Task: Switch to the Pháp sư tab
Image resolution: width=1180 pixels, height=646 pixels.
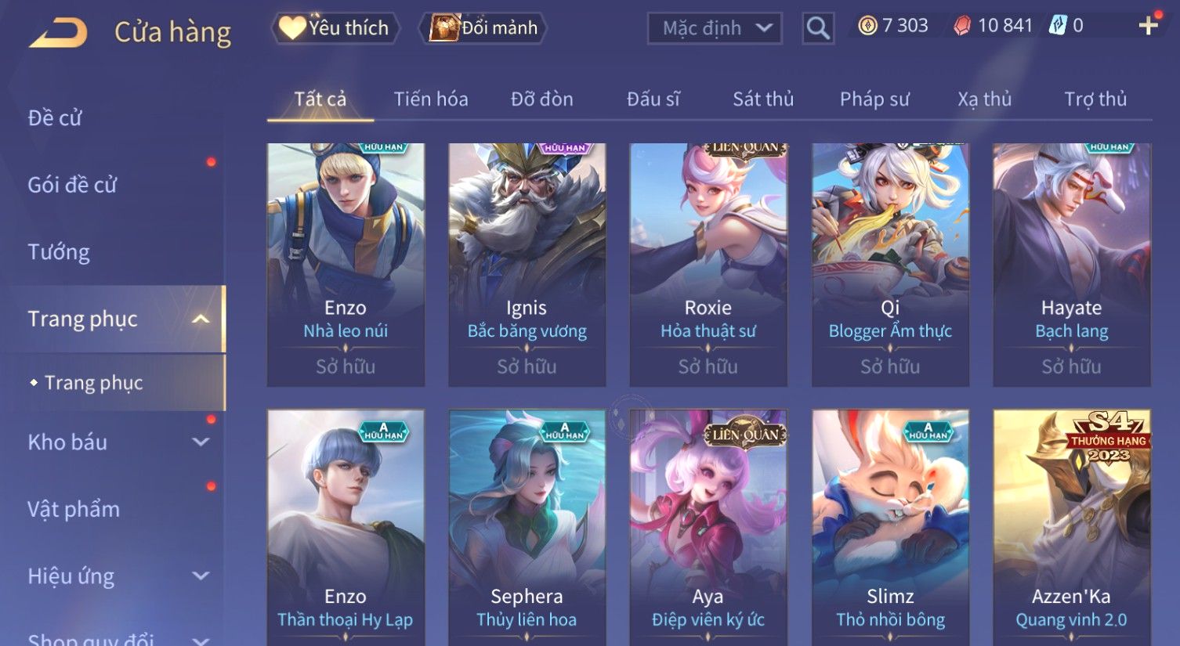Action: [874, 99]
